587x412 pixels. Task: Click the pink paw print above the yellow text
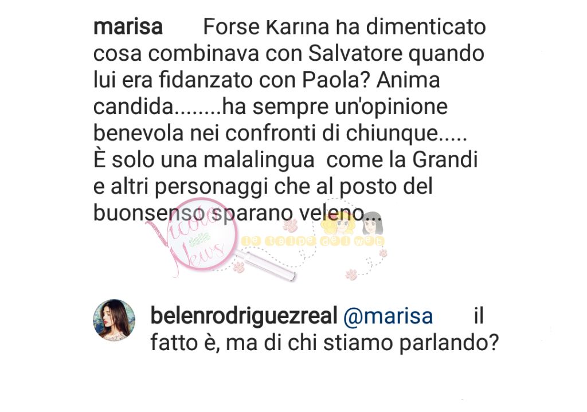(290, 225)
